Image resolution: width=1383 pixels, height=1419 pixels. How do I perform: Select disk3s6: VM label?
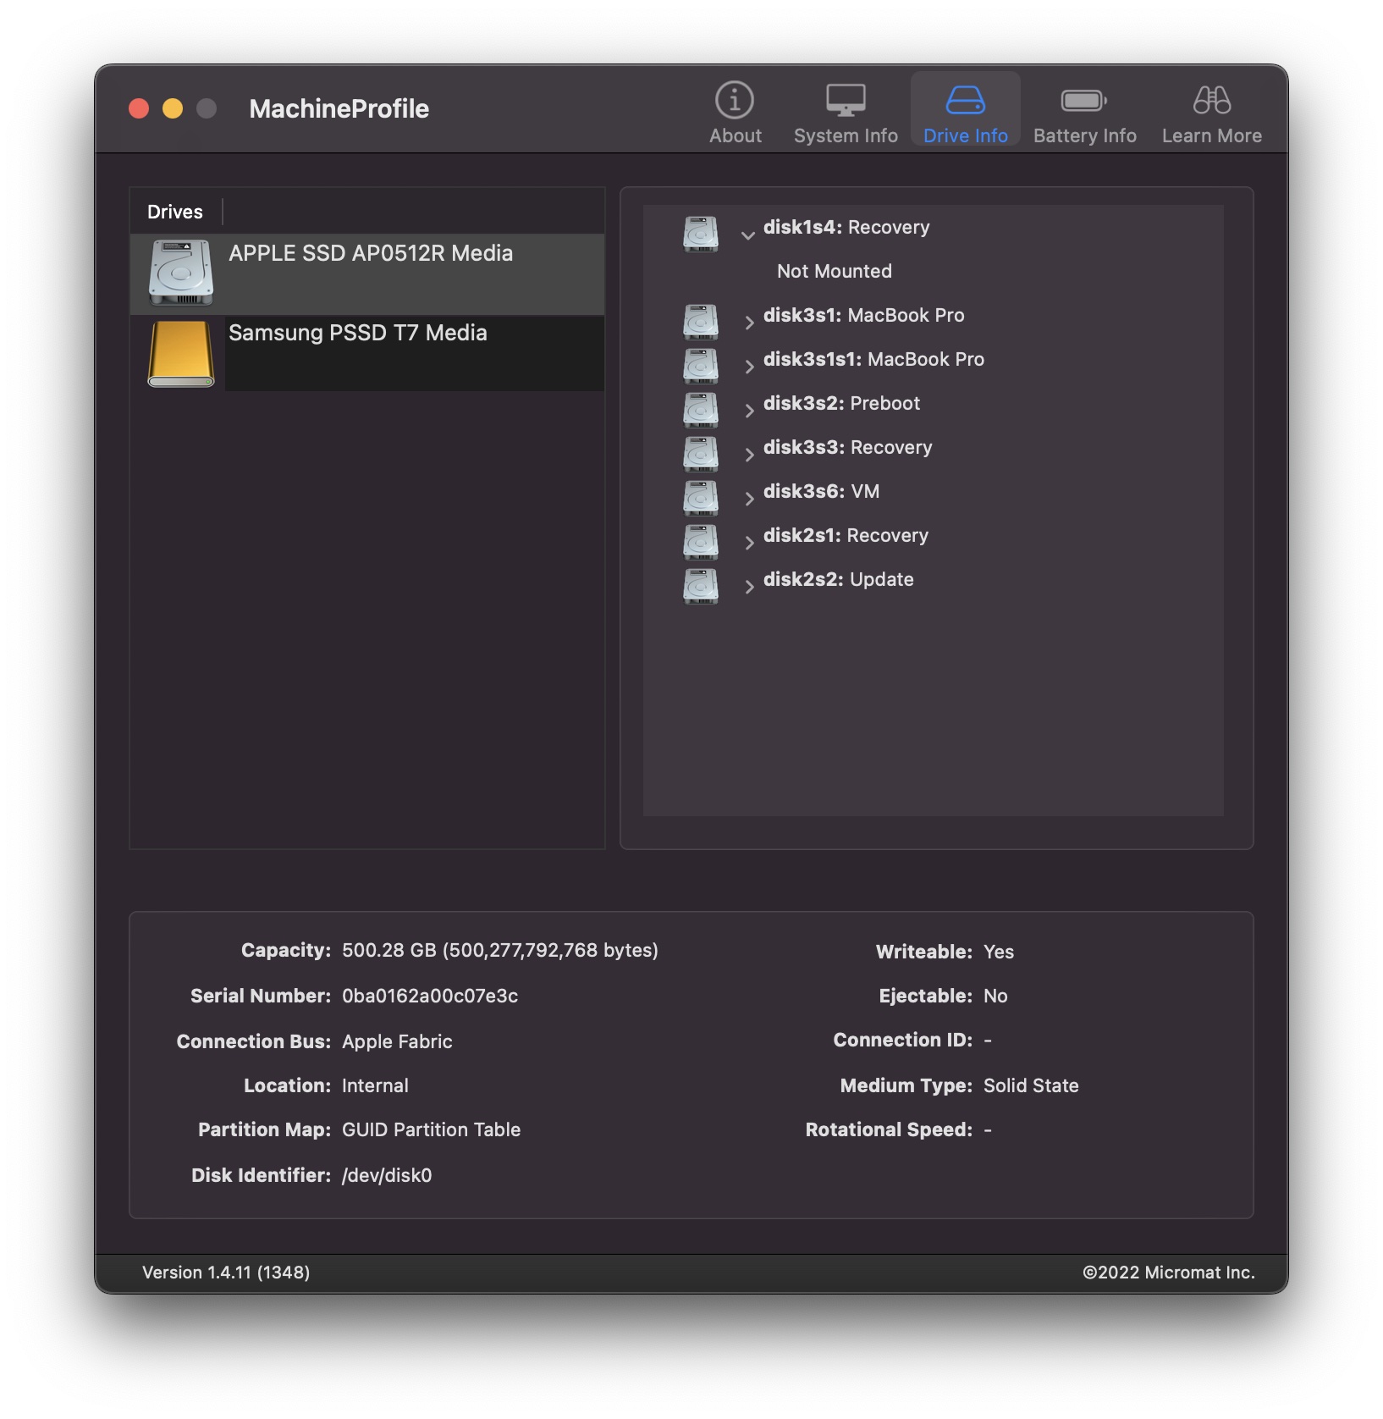click(821, 491)
